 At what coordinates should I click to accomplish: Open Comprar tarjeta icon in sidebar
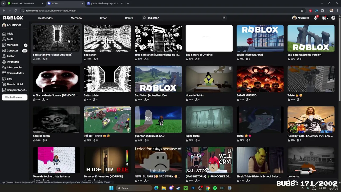click(x=4, y=90)
